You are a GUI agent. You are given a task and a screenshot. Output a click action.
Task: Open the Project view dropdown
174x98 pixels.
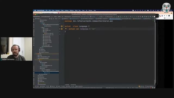point(38,19)
